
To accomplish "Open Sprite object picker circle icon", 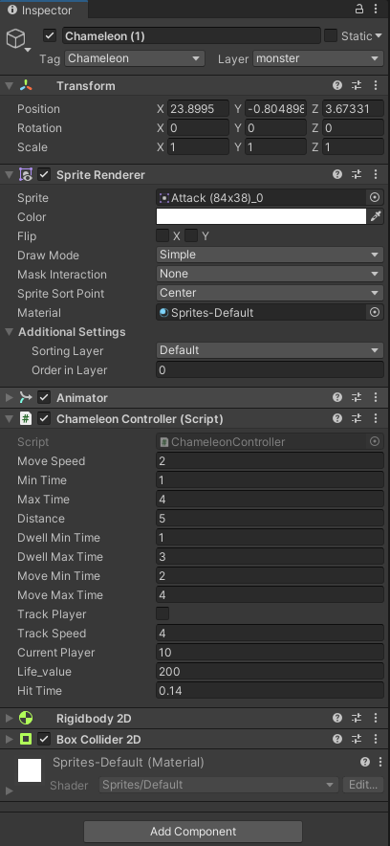I will coord(375,197).
